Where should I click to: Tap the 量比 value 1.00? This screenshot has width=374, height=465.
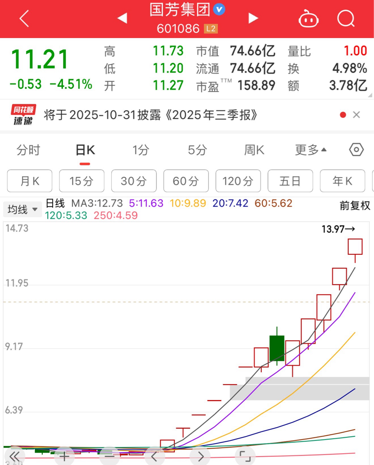pos(355,51)
